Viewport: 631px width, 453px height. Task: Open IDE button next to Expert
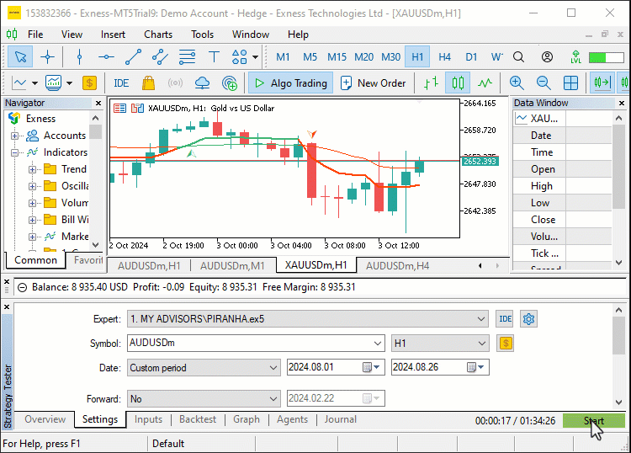(506, 319)
